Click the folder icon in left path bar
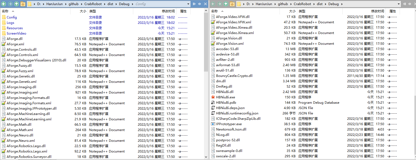 [x=30, y=4]
